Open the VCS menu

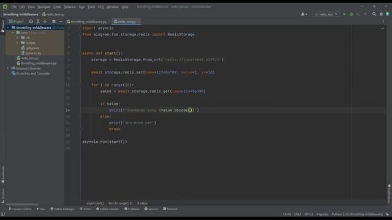pyautogui.click(x=100, y=7)
